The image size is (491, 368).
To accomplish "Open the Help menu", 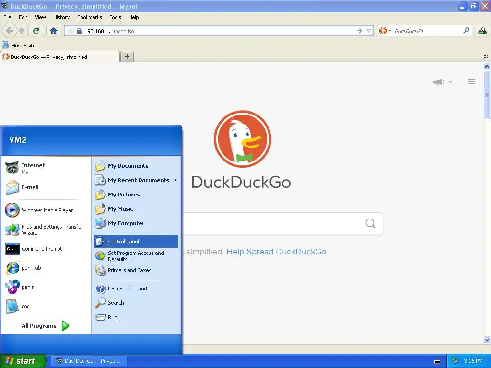I will [133, 17].
